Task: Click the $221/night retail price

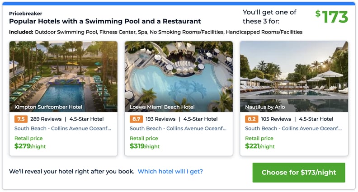Action: (x=260, y=146)
